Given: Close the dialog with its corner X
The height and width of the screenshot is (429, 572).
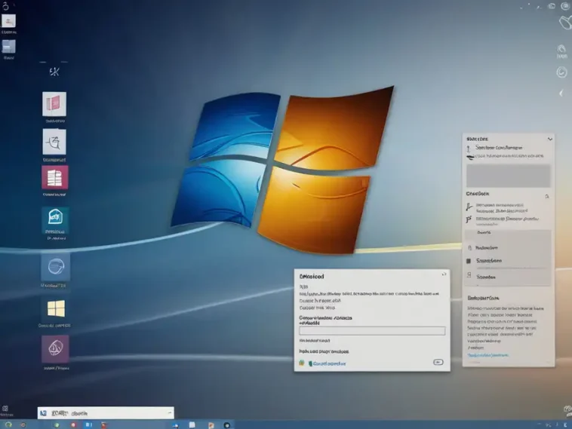Looking at the screenshot, I should (x=444, y=274).
